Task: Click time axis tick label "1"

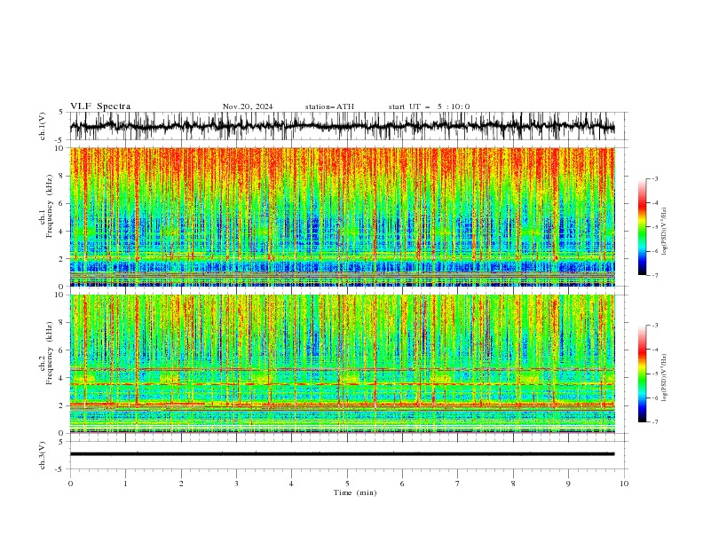Action: coord(125,484)
